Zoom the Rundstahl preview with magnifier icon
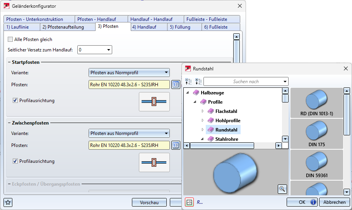 pyautogui.click(x=282, y=189)
